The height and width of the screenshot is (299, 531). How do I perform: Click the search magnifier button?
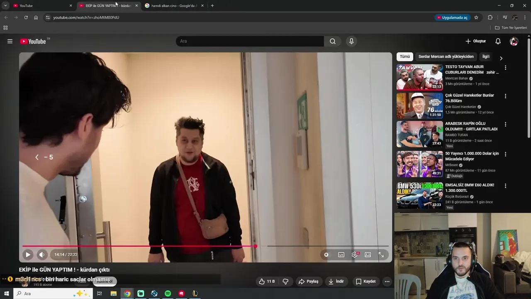(x=333, y=41)
